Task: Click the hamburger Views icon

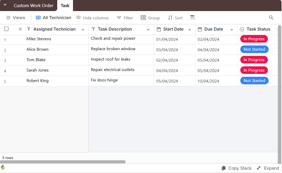Action: (8, 17)
